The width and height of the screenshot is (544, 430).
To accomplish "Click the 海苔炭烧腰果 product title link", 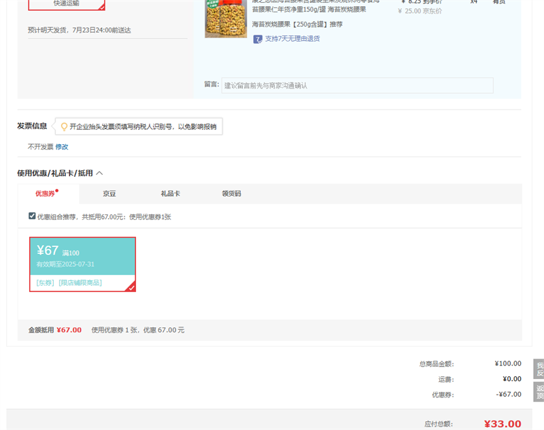I will point(309,9).
